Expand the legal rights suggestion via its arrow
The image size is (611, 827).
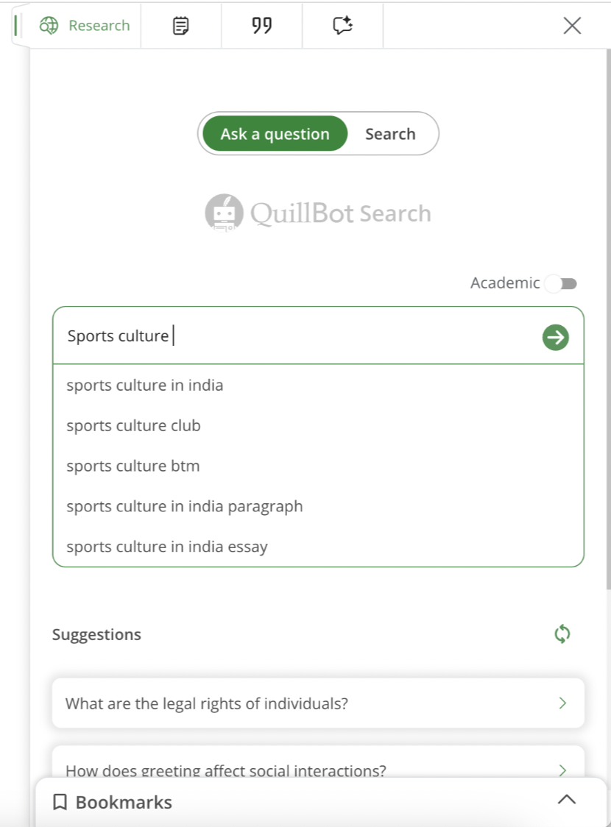[562, 703]
